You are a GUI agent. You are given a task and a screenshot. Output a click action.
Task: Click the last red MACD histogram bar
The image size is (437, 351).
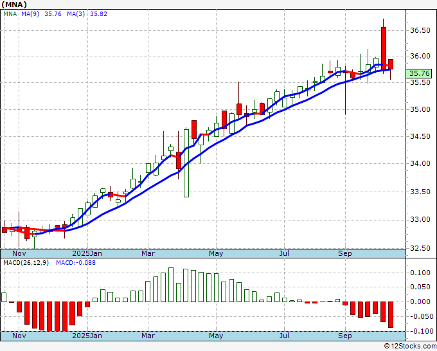point(391,314)
